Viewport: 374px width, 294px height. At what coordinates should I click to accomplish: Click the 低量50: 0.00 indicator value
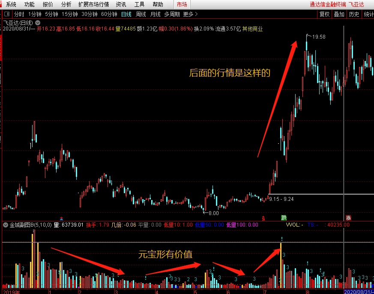coord(209,224)
